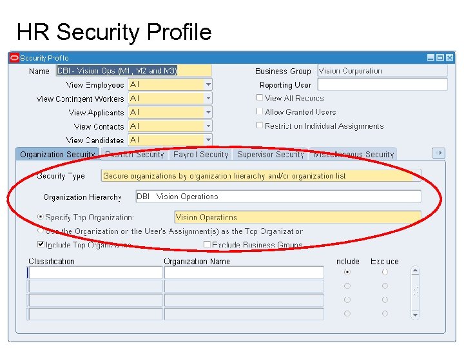Toggle the Allow Granted Users checkbox
This screenshot has height=348, width=464.
click(260, 111)
